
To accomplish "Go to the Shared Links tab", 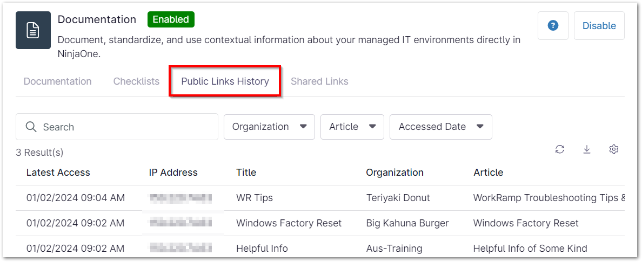I will [x=319, y=81].
